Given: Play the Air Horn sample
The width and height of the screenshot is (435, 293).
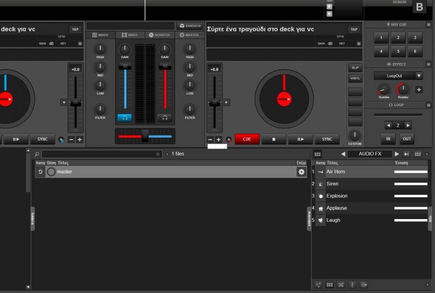Looking at the screenshot, I should (321, 172).
